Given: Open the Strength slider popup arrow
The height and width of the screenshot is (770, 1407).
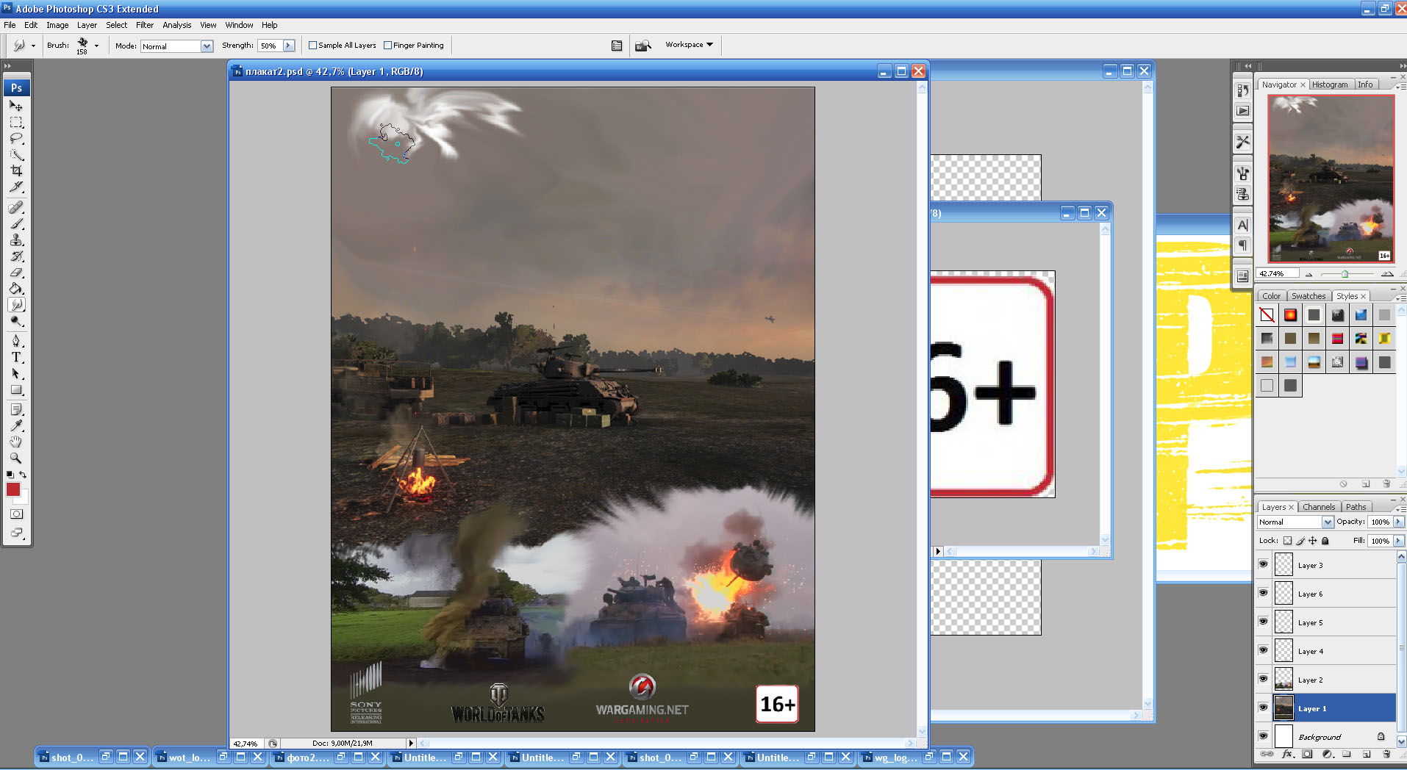Looking at the screenshot, I should pos(288,46).
